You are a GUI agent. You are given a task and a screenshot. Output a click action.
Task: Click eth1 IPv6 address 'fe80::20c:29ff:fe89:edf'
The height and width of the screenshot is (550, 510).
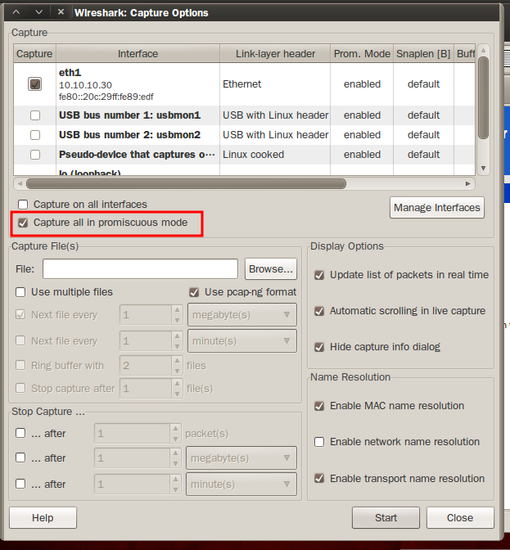(x=106, y=97)
